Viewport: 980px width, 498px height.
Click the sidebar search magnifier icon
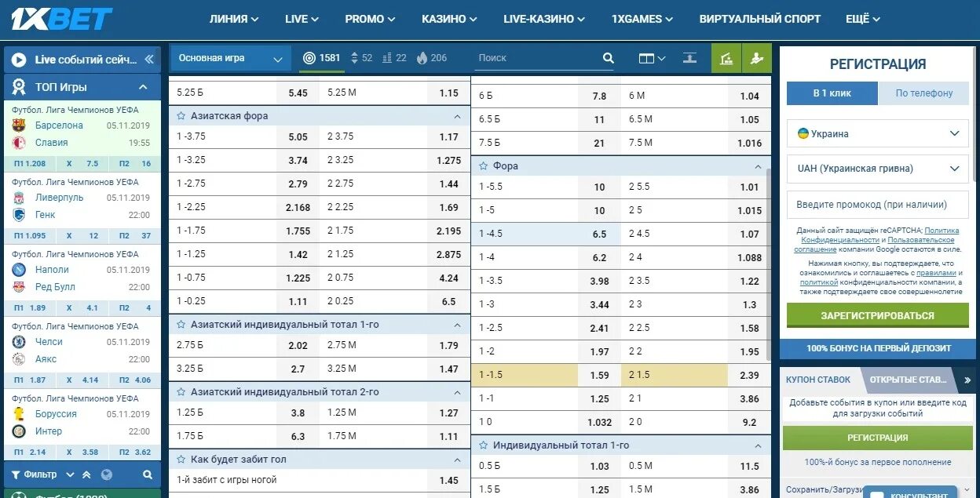(x=148, y=474)
